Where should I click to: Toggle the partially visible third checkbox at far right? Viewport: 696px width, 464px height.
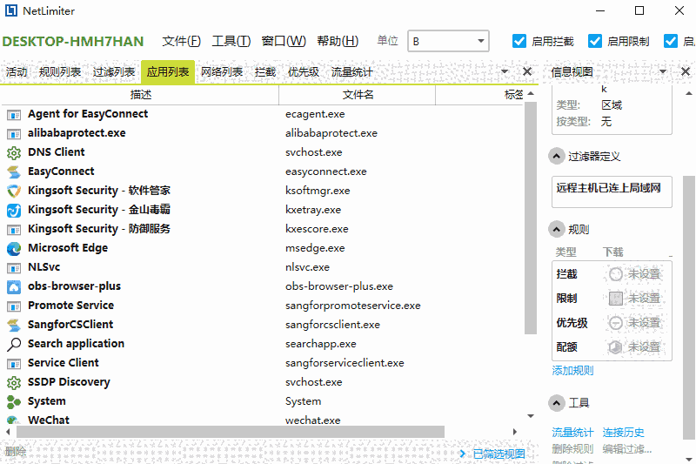tap(671, 41)
